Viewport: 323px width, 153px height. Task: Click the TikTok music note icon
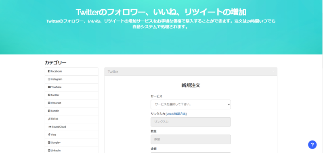click(x=49, y=119)
